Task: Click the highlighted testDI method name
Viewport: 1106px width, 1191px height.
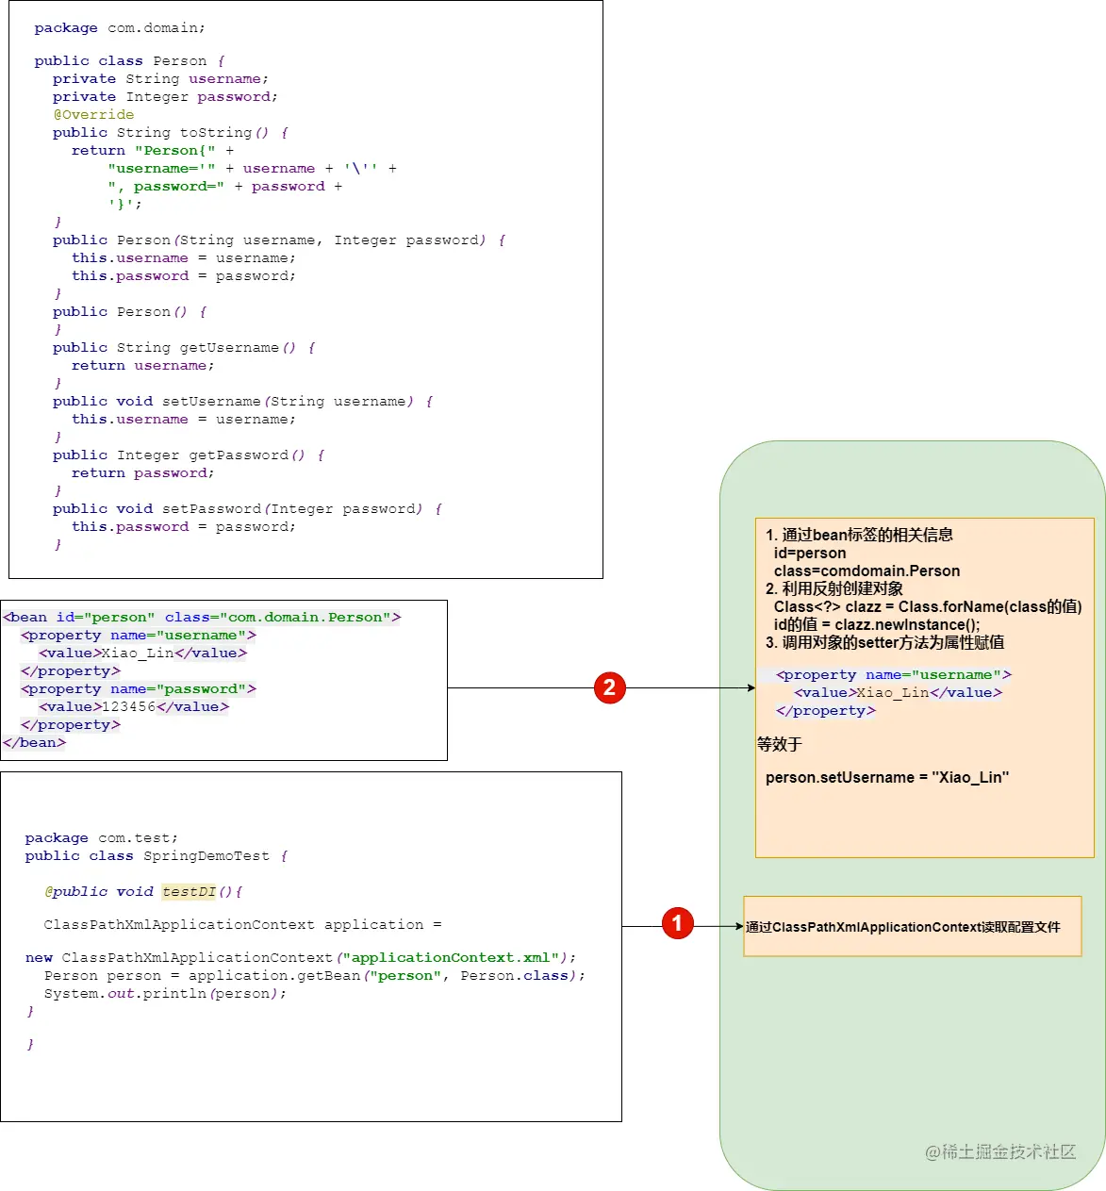Action: click(189, 892)
